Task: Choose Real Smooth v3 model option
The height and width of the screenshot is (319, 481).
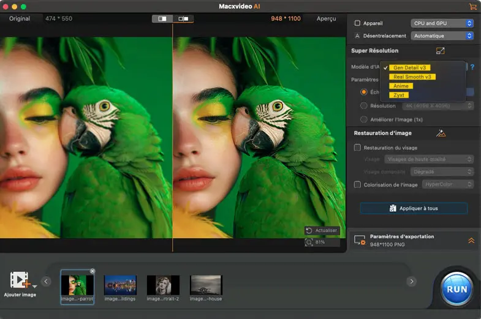Action: coord(412,77)
